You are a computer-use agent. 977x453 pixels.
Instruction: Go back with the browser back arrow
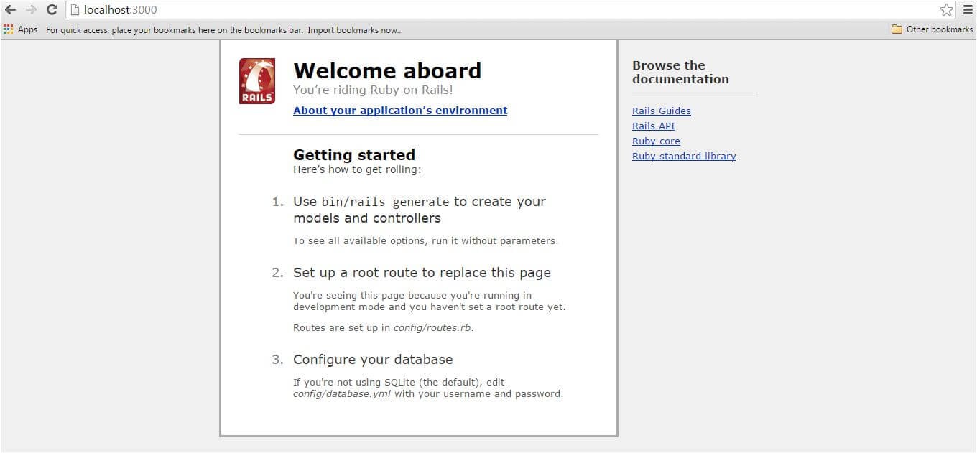pyautogui.click(x=10, y=10)
